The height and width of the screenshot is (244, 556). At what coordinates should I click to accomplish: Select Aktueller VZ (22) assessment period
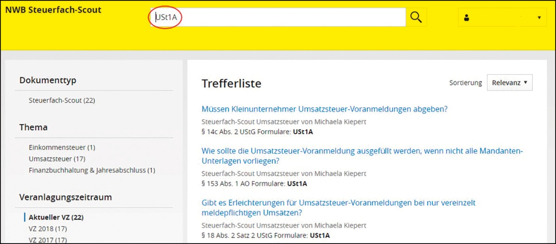click(x=56, y=217)
